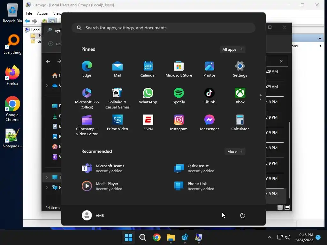Open Downloads in File Explorer sidebar

pyautogui.click(x=57, y=116)
